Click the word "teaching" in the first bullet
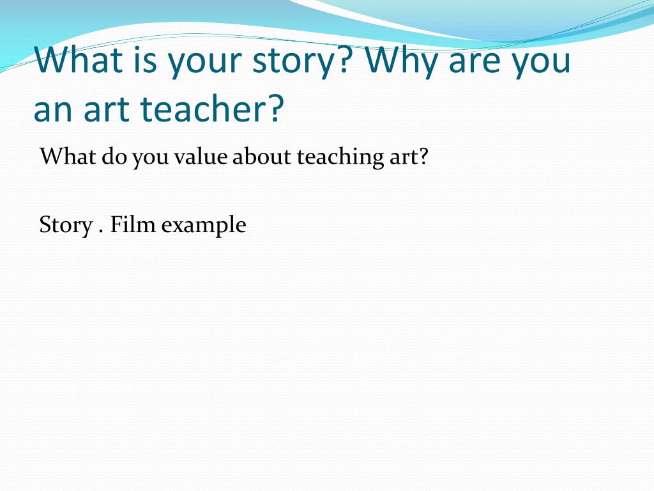Screen dimensions: 654x491 pos(340,157)
